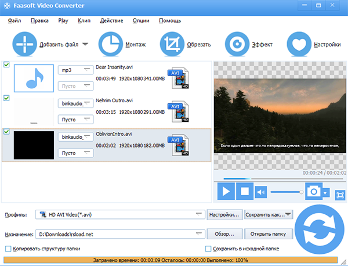
Task: Open the Trim (Монтаж) clock icon
Action: (111, 44)
